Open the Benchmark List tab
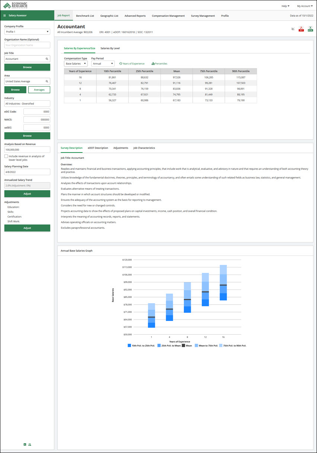 [85, 16]
